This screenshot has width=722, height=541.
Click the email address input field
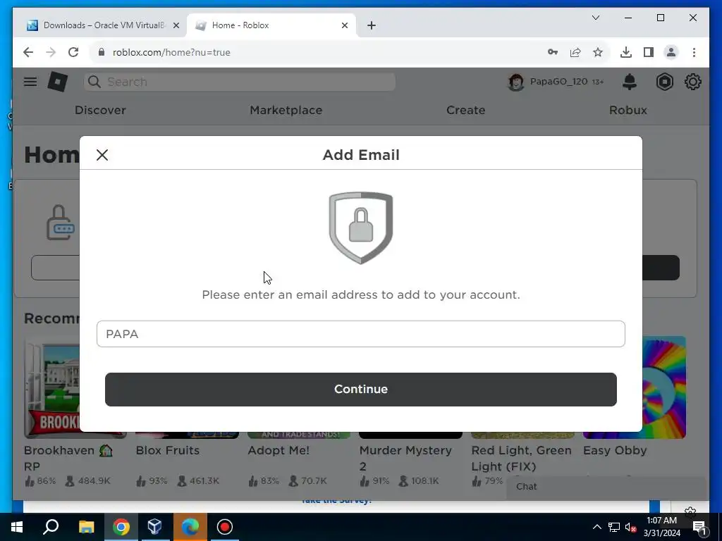coord(360,334)
